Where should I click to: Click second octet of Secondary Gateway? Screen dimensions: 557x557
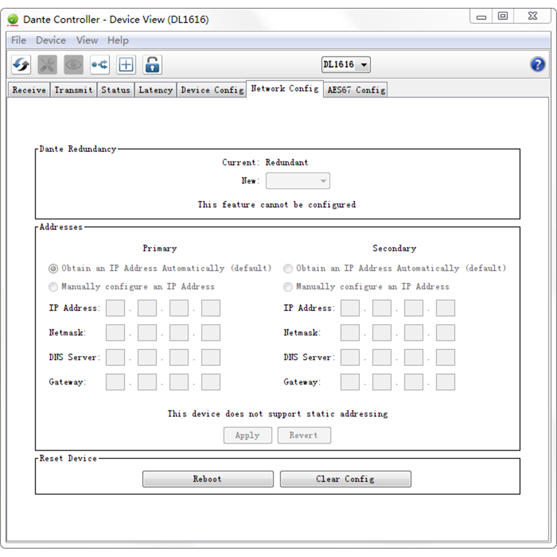(x=382, y=382)
